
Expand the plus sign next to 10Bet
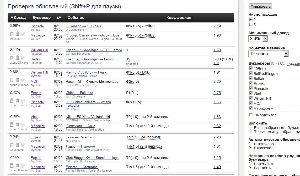click(265, 69)
